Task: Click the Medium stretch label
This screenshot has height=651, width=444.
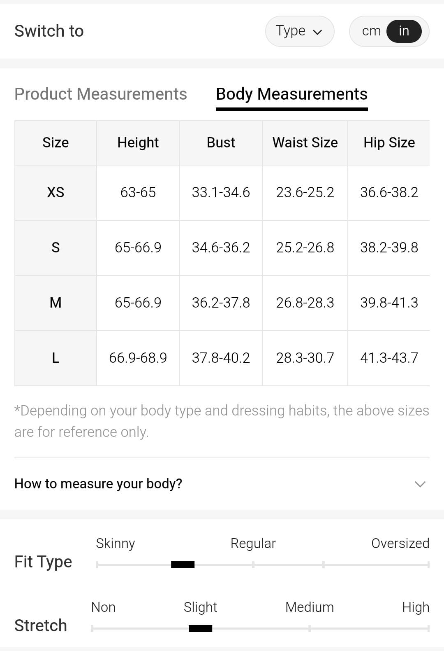Action: [310, 607]
